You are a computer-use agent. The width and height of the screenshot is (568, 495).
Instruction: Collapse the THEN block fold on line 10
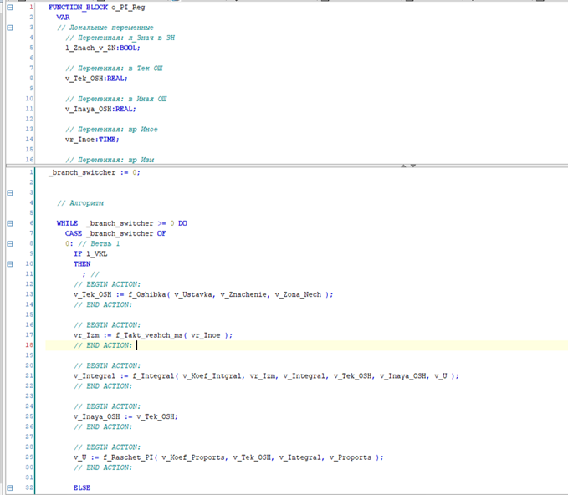coord(10,263)
